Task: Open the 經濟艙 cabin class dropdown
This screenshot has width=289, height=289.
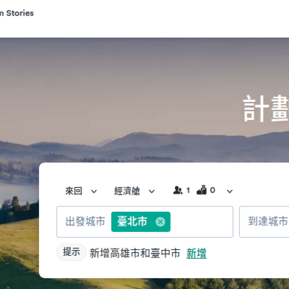Action: [134, 191]
